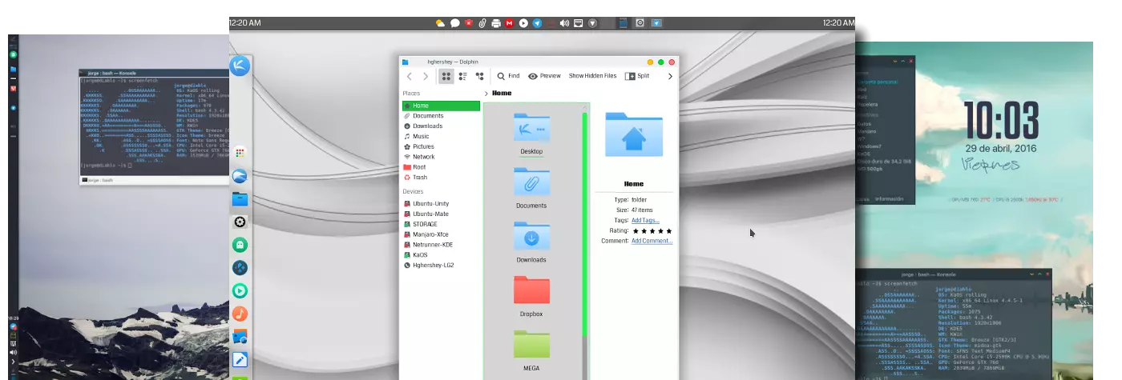Viewport: 1122px width, 380px height.
Task: Switch Dolphin to Compact view mode
Action: 463,77
